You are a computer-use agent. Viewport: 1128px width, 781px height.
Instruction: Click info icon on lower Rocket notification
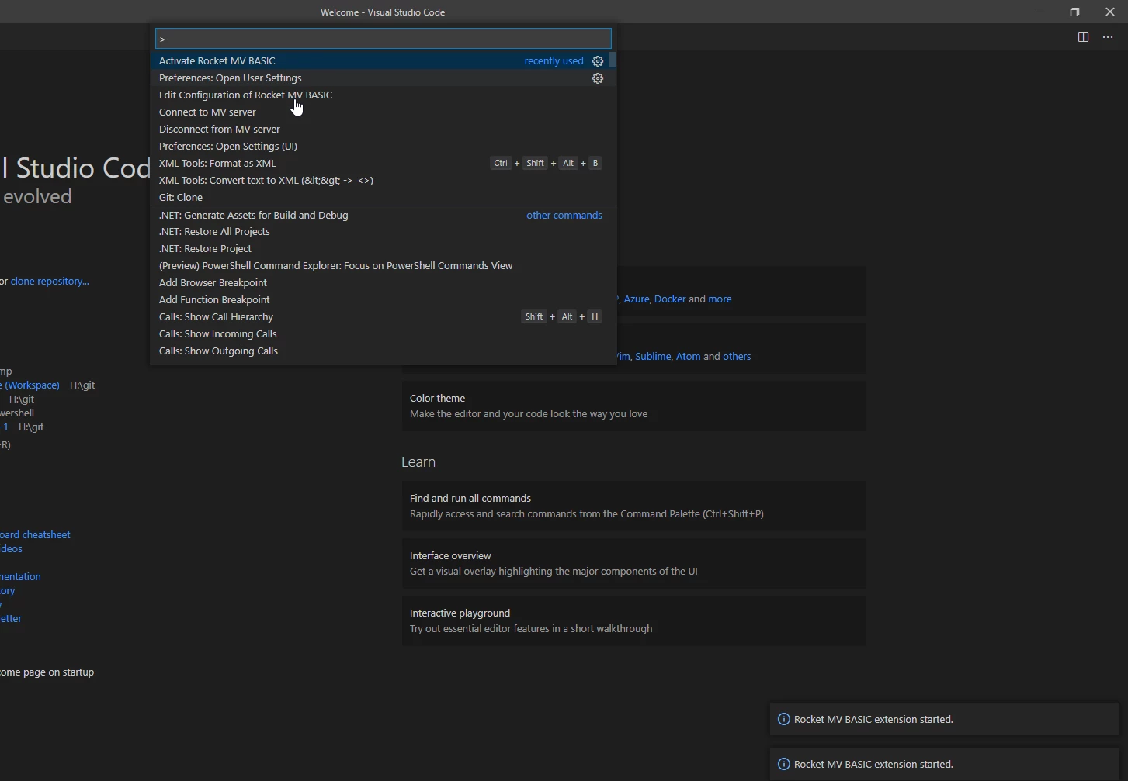(783, 764)
